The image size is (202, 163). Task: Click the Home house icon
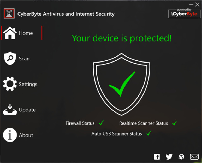click(10, 33)
